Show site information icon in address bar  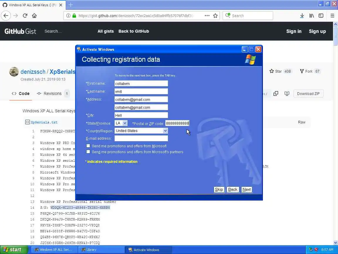point(68,16)
